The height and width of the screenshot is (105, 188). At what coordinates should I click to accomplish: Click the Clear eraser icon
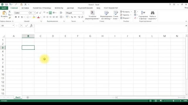[135, 18]
